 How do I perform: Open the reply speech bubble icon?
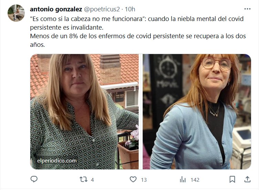[34, 179]
